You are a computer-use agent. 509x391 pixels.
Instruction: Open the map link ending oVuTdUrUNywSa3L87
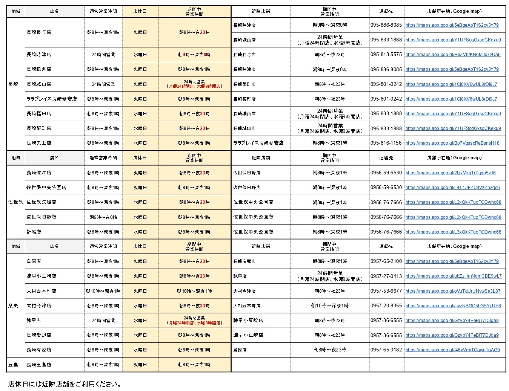[453, 291]
